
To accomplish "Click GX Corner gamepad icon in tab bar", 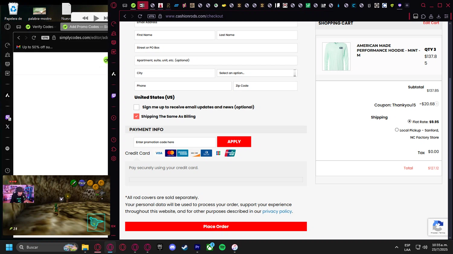I will coord(125,5).
